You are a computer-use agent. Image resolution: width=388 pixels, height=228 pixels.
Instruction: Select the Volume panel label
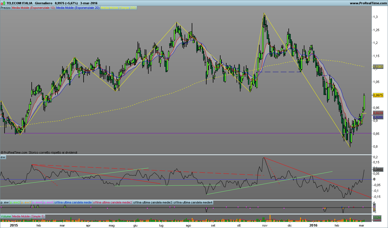(6, 217)
